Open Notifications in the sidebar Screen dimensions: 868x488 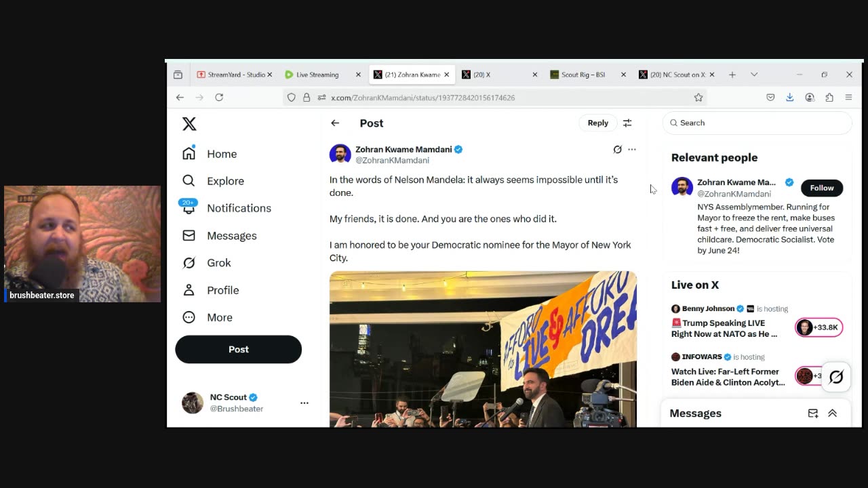[226, 208]
